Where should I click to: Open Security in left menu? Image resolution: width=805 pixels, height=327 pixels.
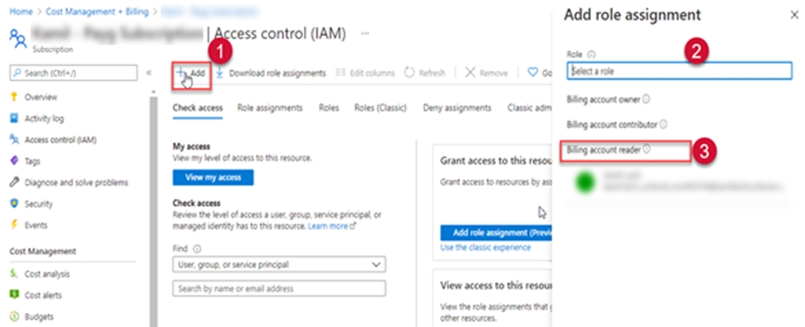(39, 204)
